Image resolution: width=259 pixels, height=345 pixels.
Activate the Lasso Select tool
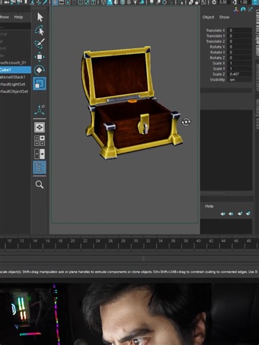click(40, 31)
